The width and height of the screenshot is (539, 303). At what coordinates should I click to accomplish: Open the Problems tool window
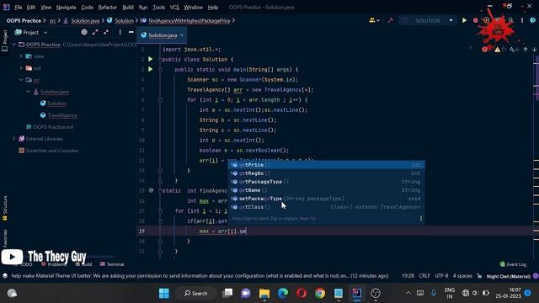click(x=54, y=264)
